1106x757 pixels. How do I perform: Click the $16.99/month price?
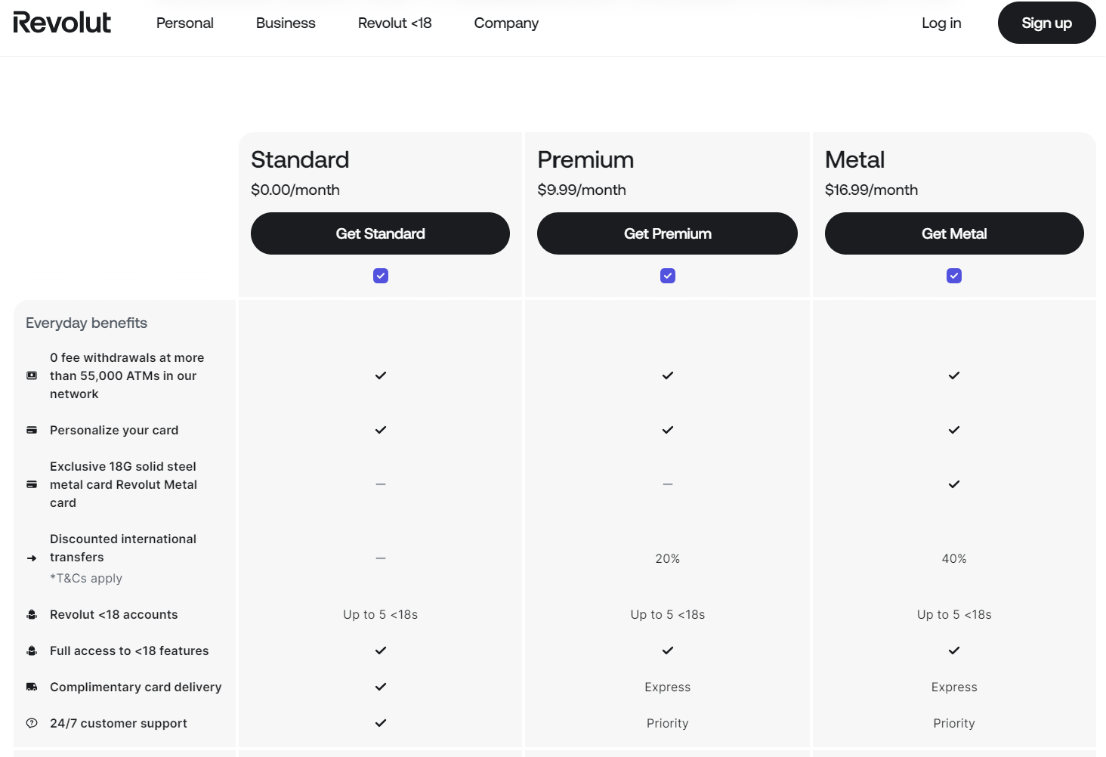(871, 190)
